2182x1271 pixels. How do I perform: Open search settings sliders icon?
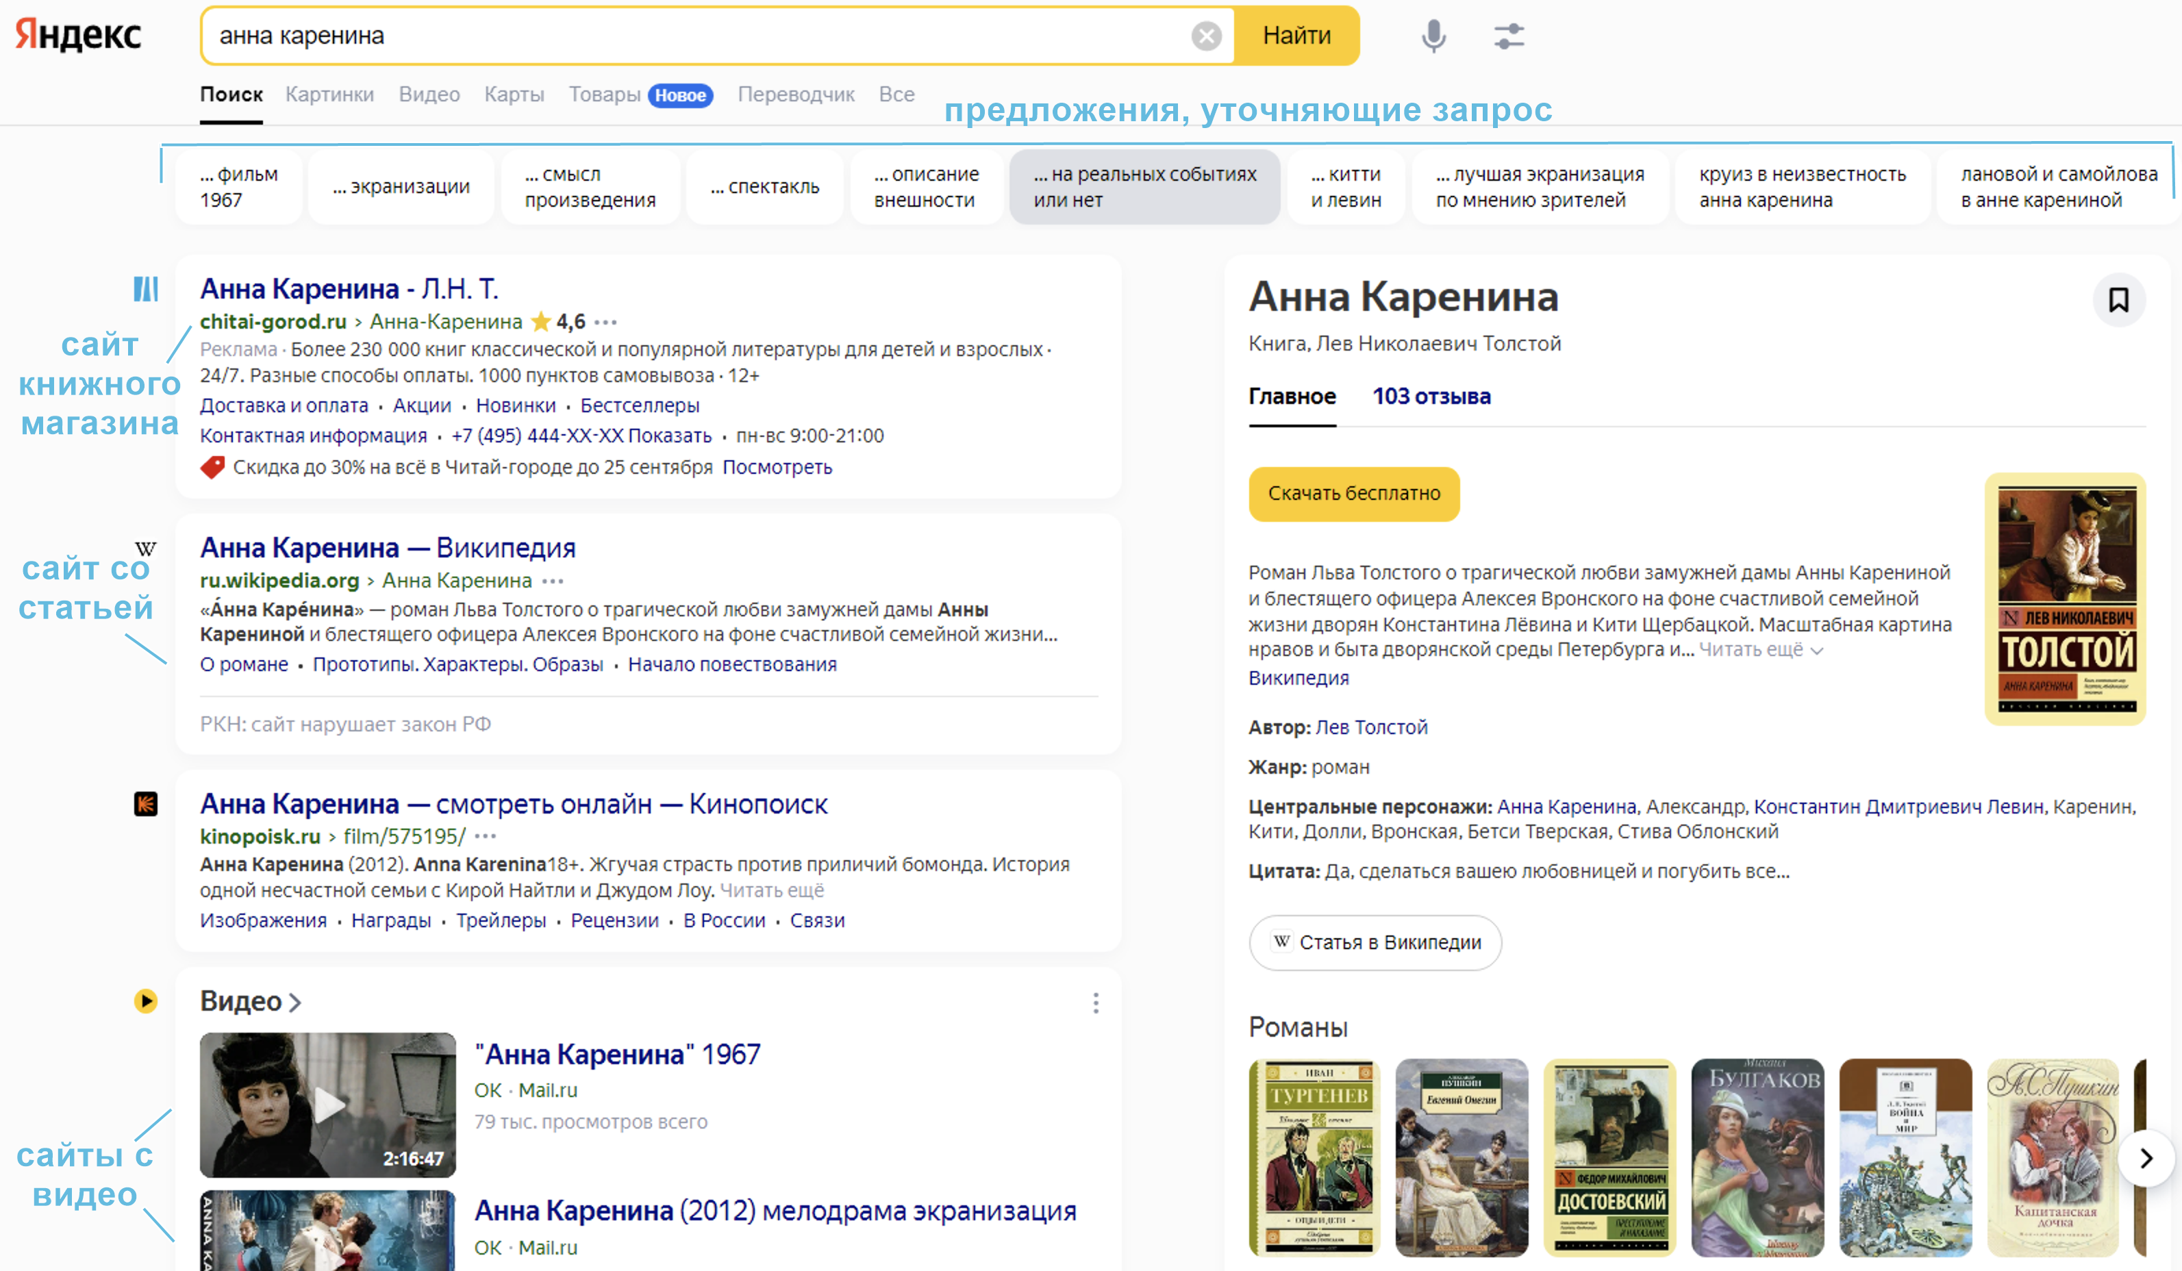1509,36
